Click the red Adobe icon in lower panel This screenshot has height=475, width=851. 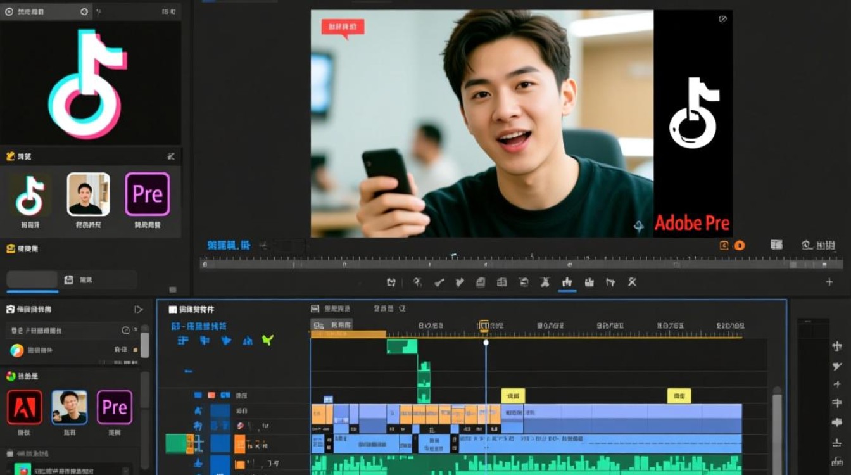(25, 407)
